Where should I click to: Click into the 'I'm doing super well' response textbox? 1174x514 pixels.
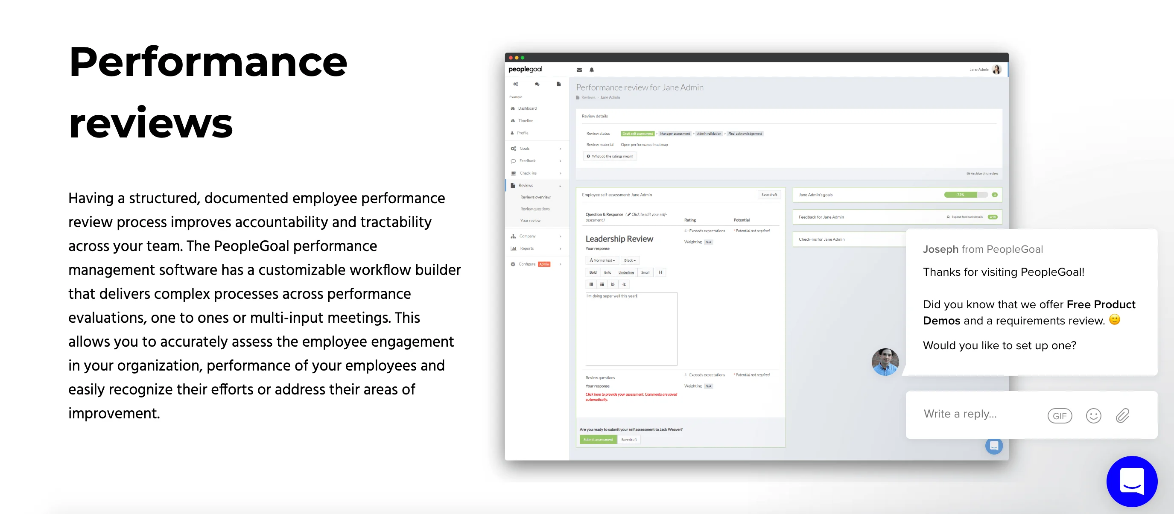tap(631, 329)
